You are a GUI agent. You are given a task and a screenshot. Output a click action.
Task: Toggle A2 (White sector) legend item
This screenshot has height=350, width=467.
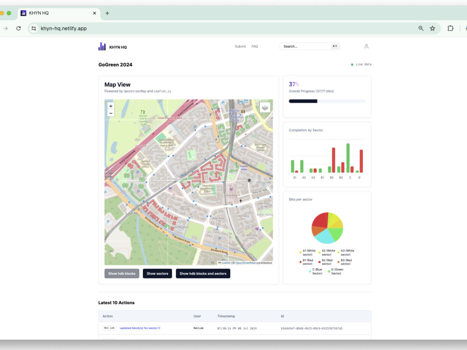coord(326,252)
